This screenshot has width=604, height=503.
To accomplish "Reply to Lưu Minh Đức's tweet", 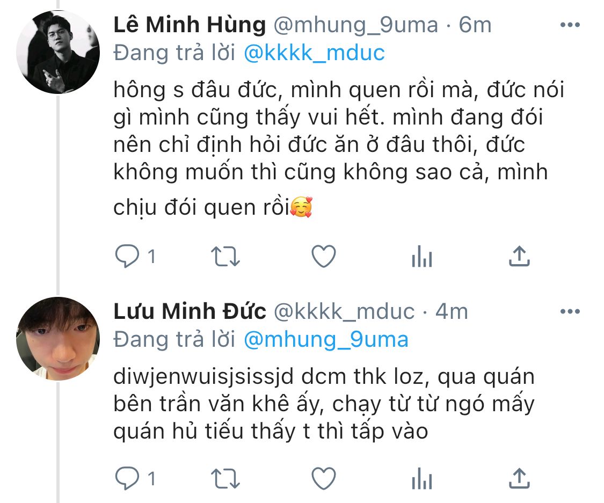I will pyautogui.click(x=127, y=478).
